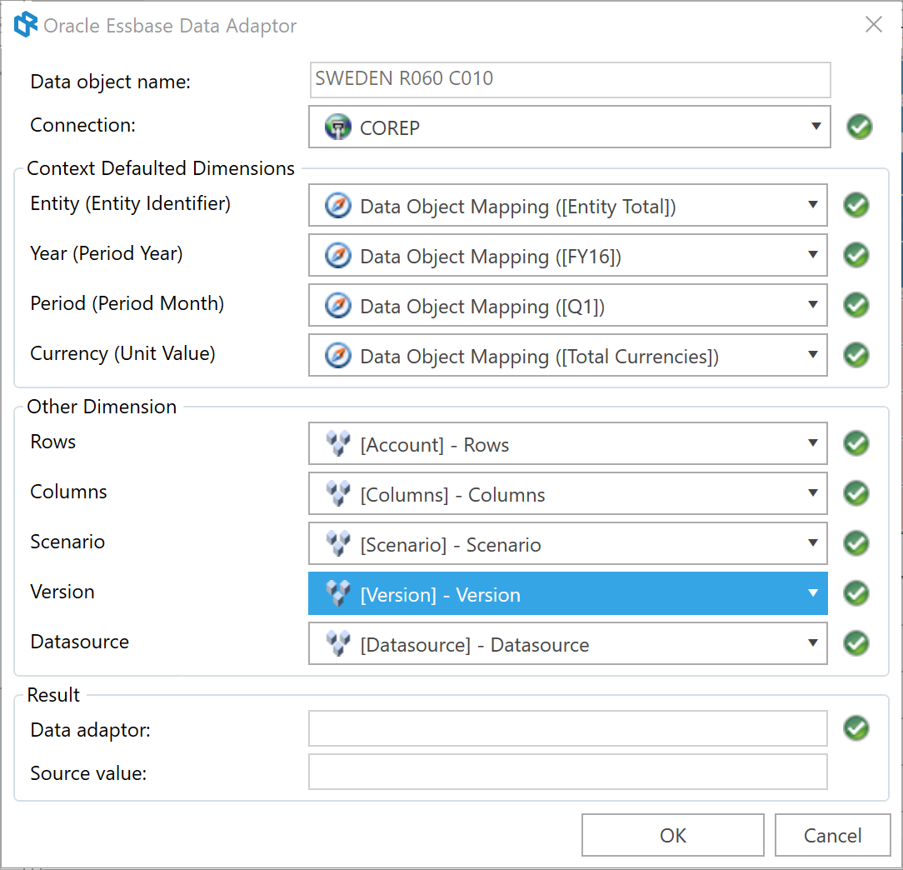Click into the Data adaptor result field
The height and width of the screenshot is (870, 903).
pos(568,728)
